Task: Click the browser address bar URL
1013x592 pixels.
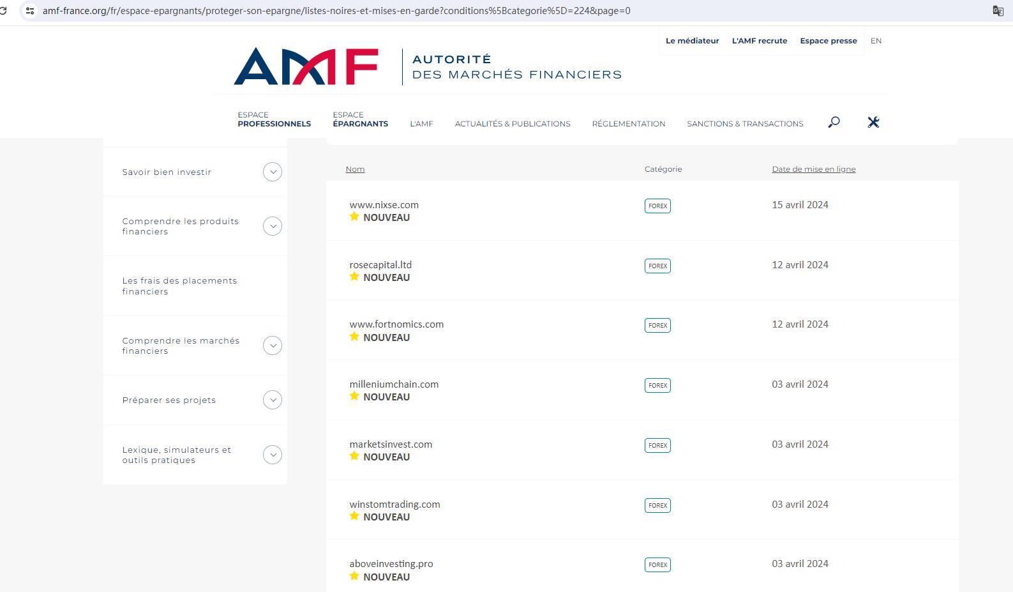Action: click(336, 11)
